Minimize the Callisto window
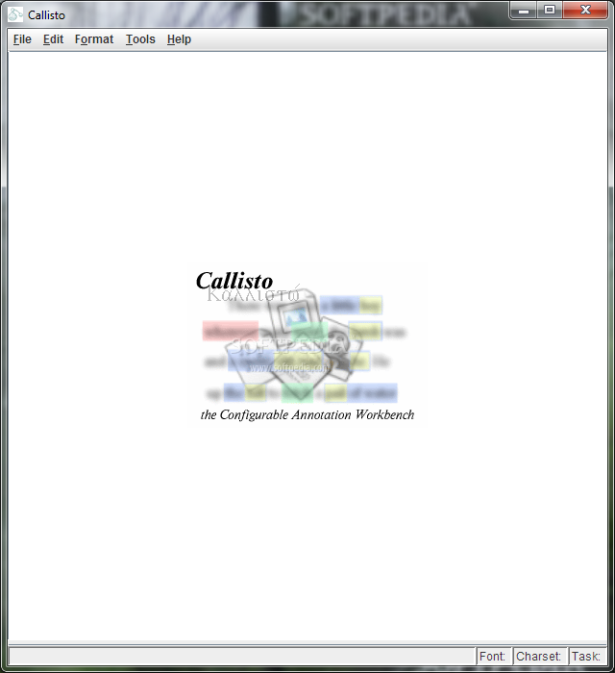 523,11
